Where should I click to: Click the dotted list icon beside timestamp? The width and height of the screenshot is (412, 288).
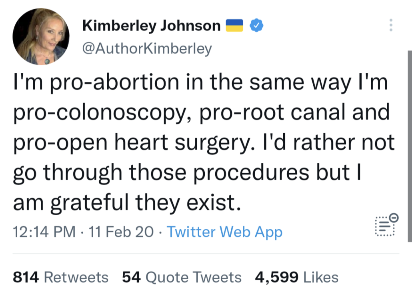click(x=385, y=225)
